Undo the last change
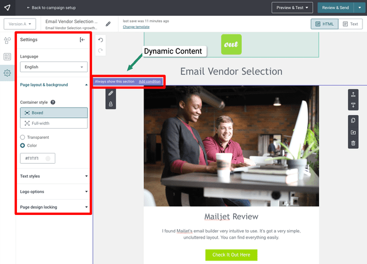The image size is (367, 264). click(x=101, y=40)
